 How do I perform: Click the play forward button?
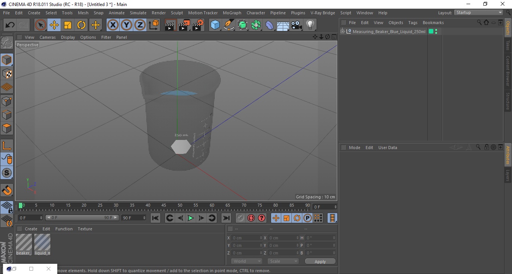point(191,218)
